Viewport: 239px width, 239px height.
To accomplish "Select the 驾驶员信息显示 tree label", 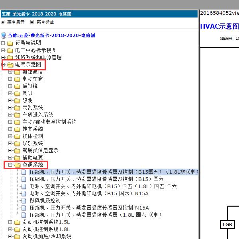I will point(41,150).
